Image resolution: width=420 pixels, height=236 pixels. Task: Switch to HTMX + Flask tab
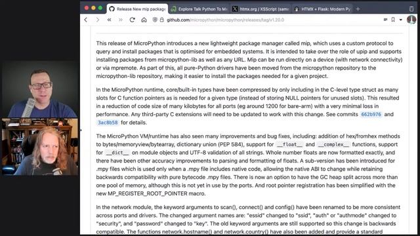pos(322,9)
